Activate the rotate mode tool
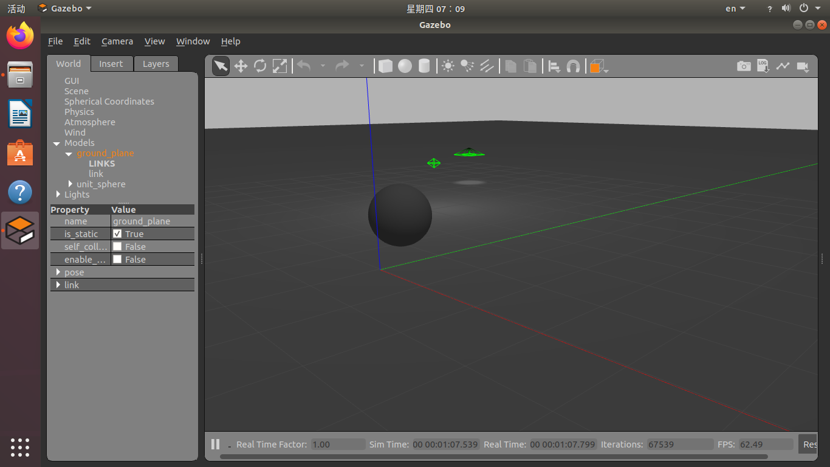 click(x=260, y=66)
